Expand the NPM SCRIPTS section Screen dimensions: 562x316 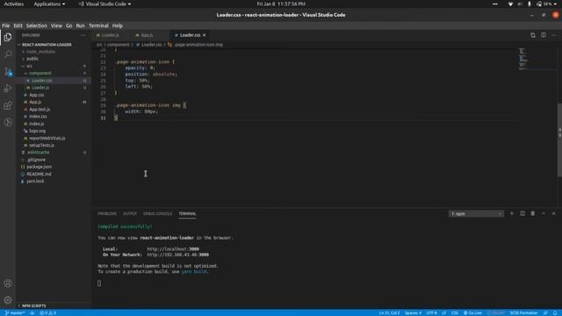click(x=33, y=305)
